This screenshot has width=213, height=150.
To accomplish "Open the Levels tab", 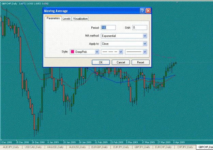I will tap(66, 19).
